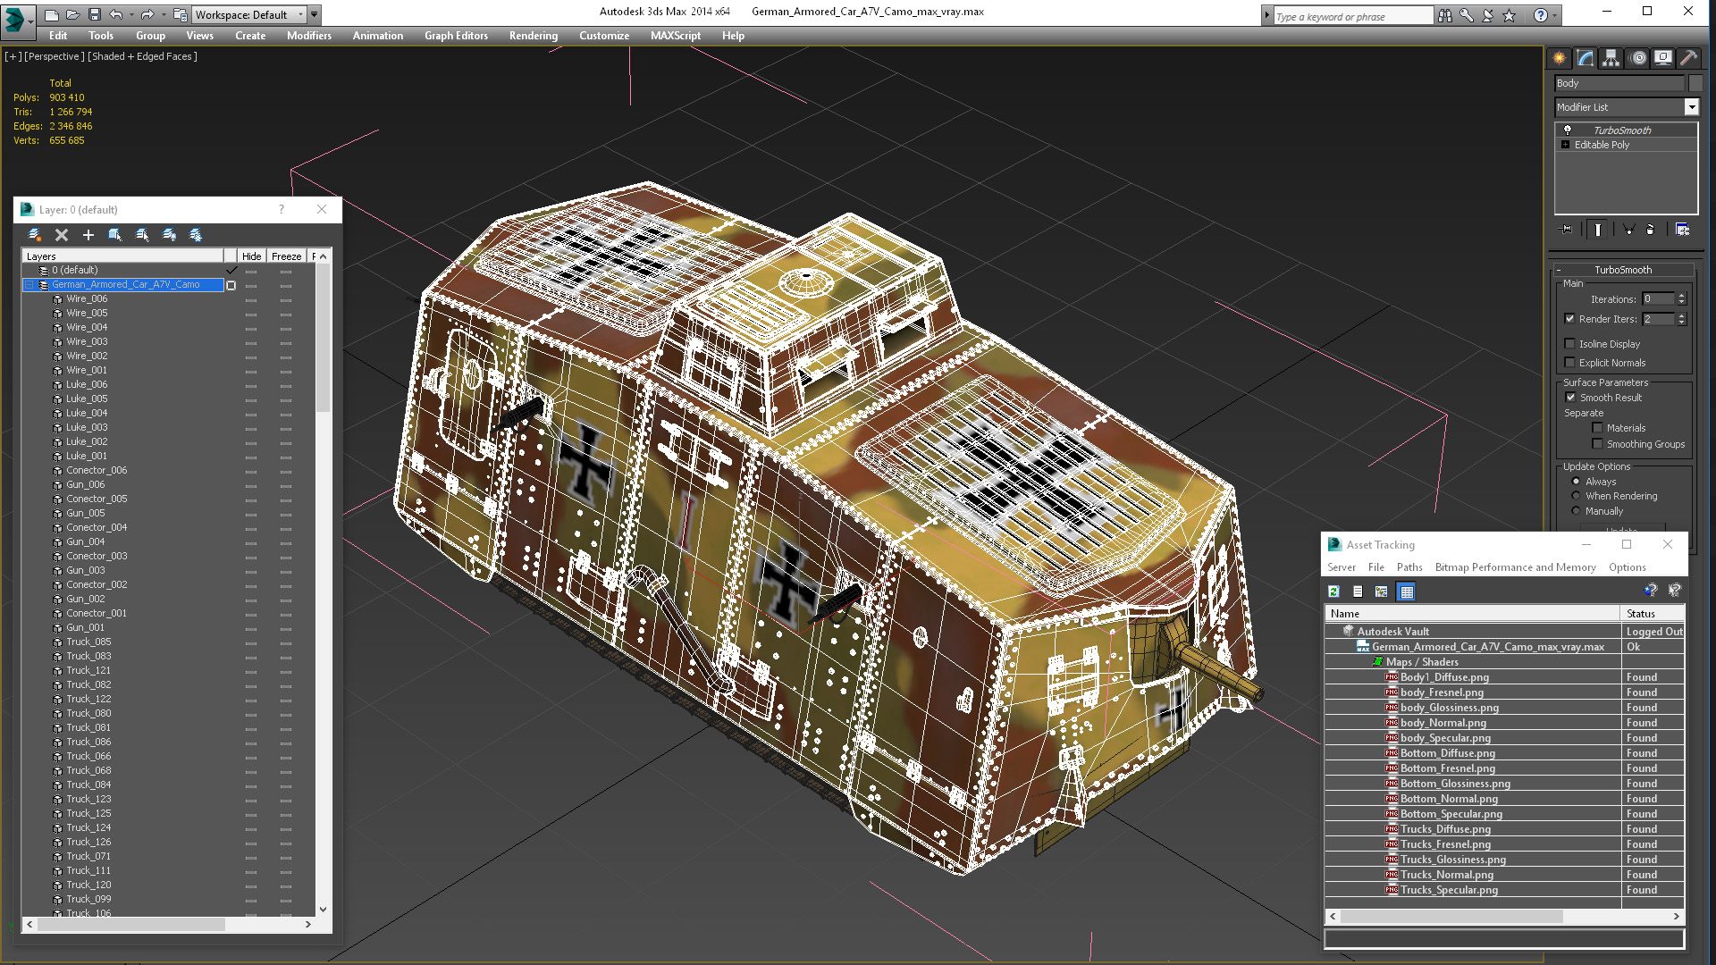The height and width of the screenshot is (965, 1716).
Task: Click Binoculars search icon in title bar
Action: [1445, 15]
